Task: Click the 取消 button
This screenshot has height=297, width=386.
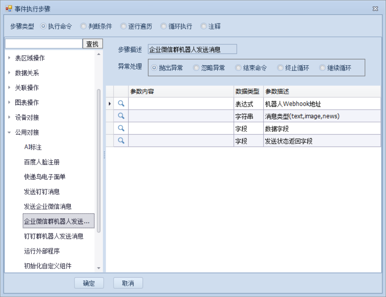Action: tap(128, 283)
